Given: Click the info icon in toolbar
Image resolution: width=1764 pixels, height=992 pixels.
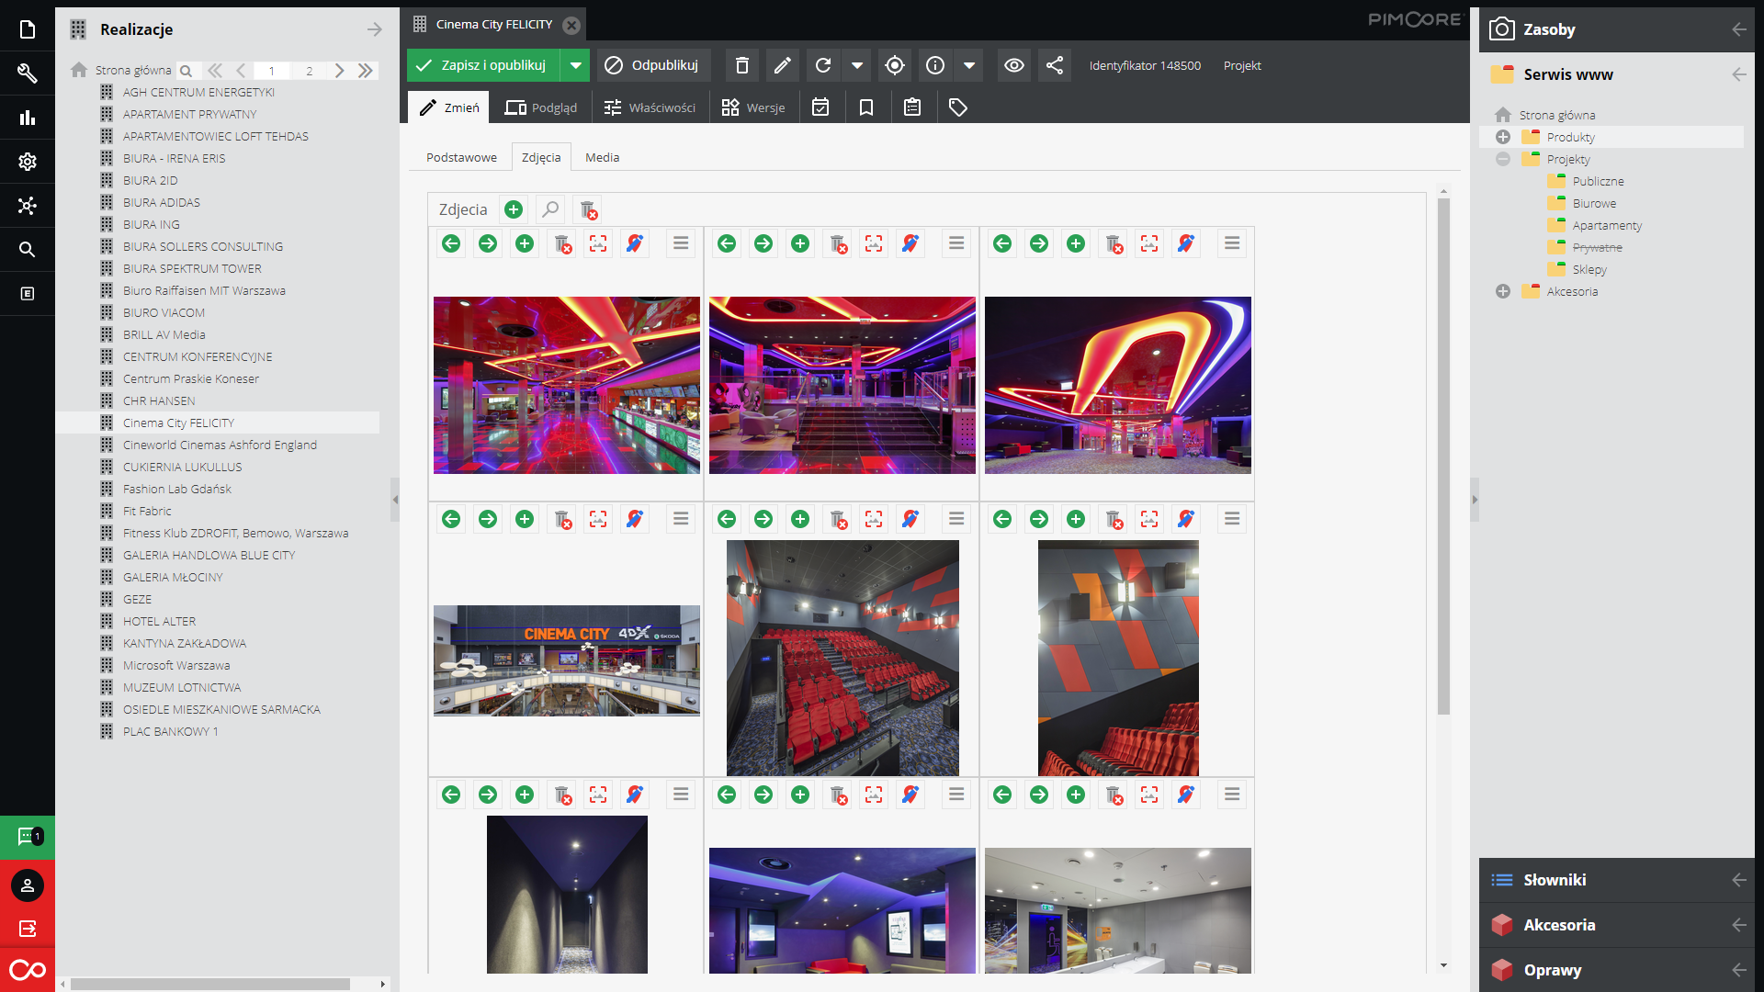Looking at the screenshot, I should 935,65.
